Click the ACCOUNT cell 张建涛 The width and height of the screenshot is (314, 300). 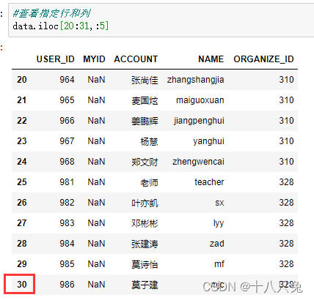click(x=145, y=244)
